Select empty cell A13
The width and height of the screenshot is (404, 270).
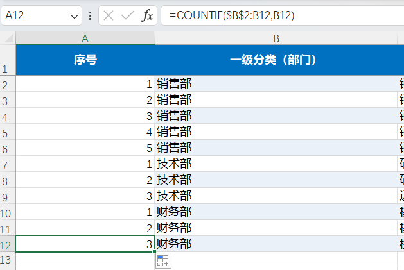coord(85,259)
